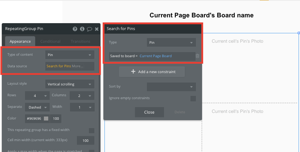Switch to the Transitions tab
This screenshot has height=152, width=300.
pos(81,41)
